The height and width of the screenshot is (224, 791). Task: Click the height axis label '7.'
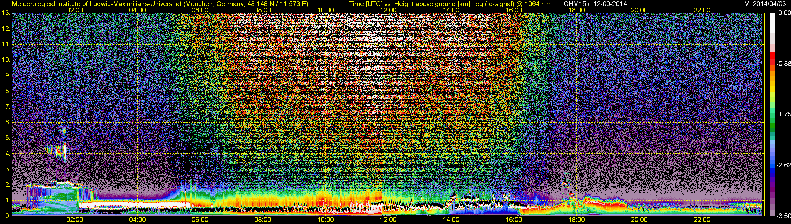click(7, 107)
